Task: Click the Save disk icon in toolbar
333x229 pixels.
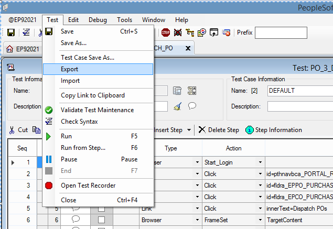Action: pos(10,32)
